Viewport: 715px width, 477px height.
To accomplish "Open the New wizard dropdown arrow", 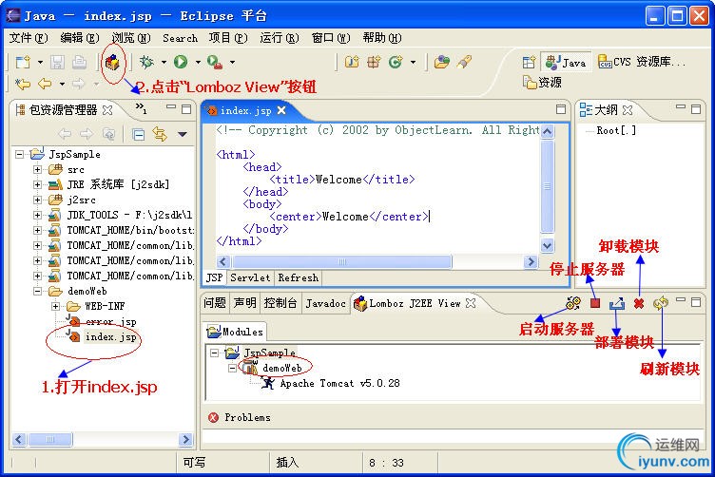I will click(40, 62).
